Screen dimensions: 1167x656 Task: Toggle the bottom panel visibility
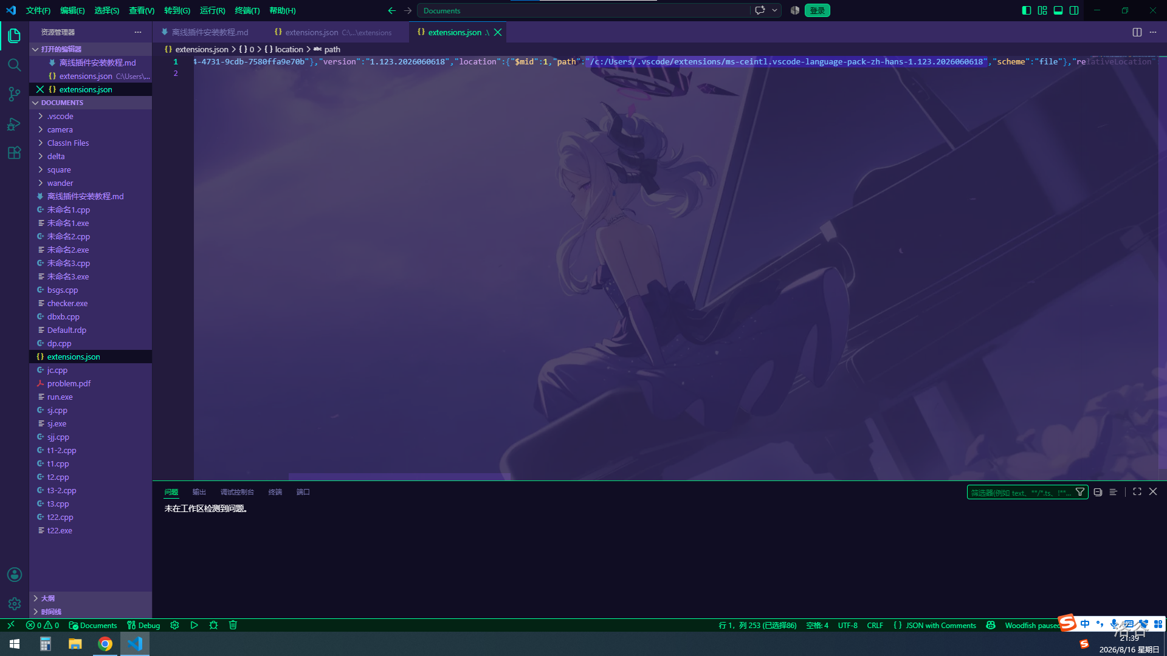pyautogui.click(x=1058, y=10)
